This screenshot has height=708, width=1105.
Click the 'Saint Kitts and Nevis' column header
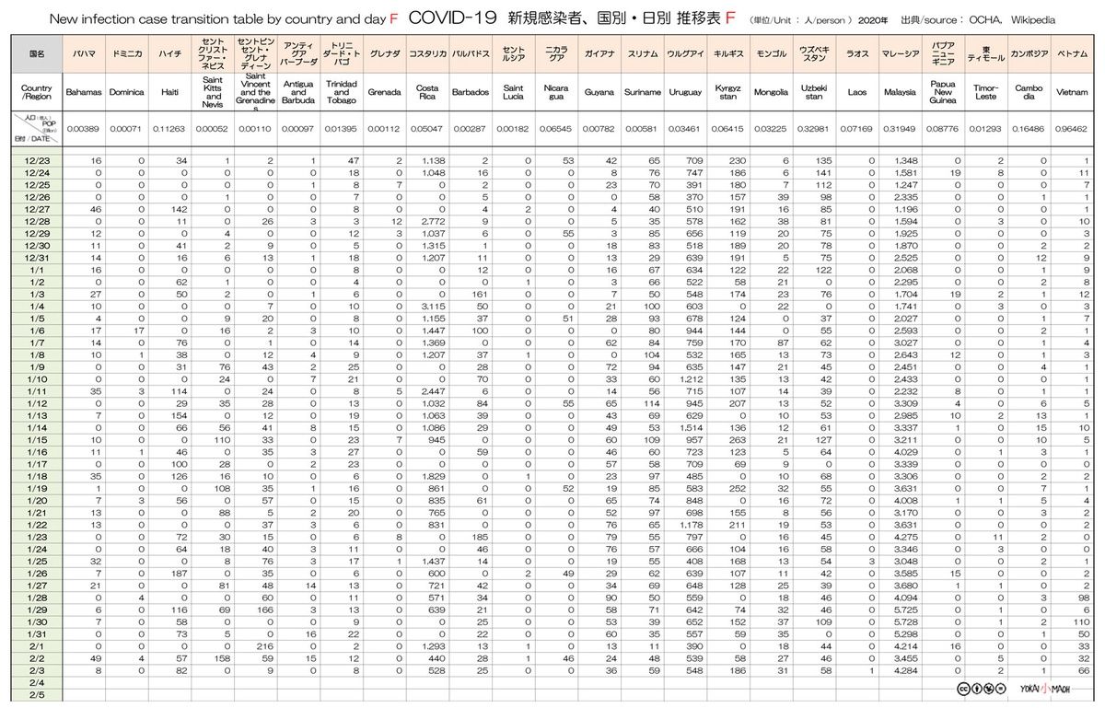coord(213,92)
